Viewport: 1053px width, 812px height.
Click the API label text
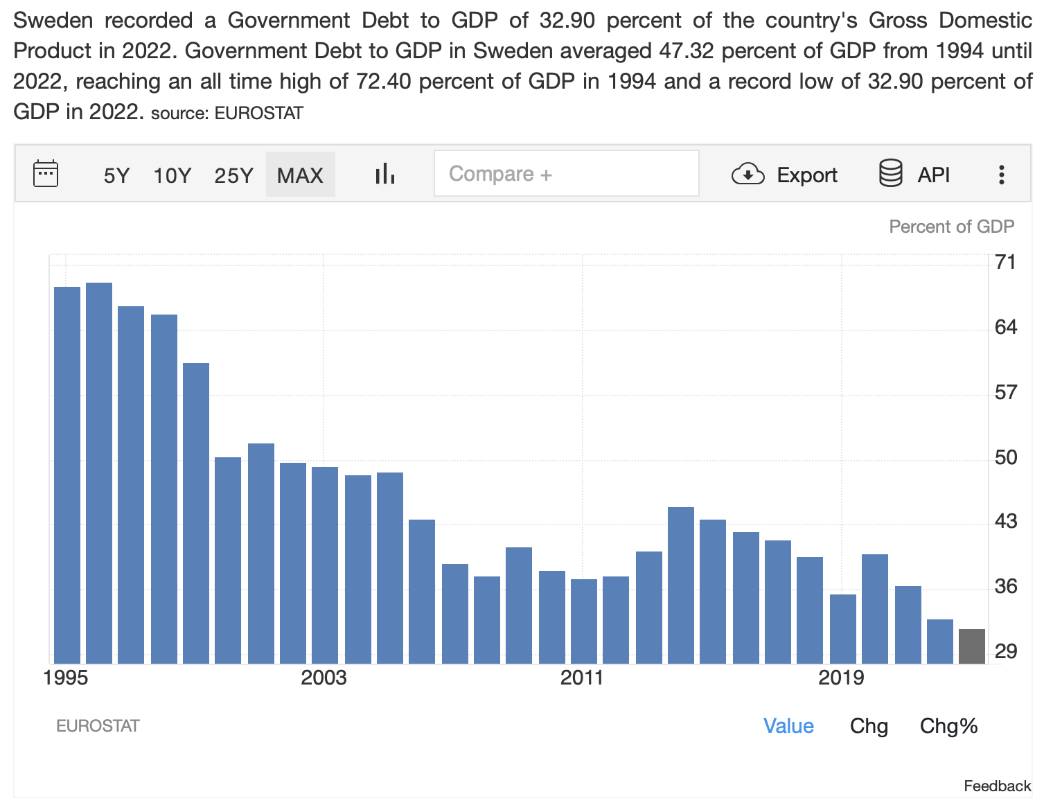click(934, 175)
